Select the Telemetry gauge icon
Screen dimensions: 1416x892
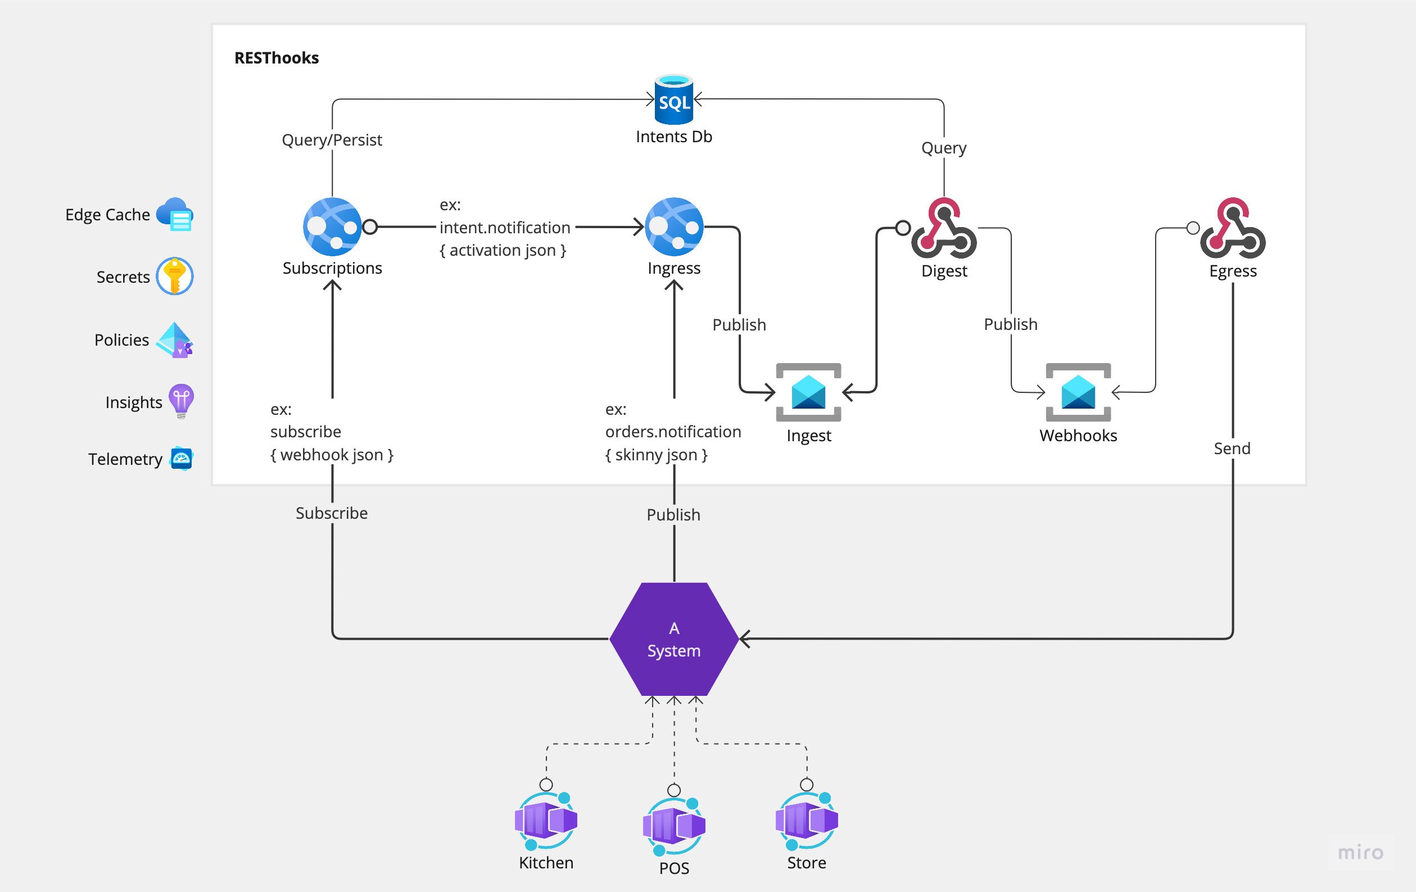181,458
